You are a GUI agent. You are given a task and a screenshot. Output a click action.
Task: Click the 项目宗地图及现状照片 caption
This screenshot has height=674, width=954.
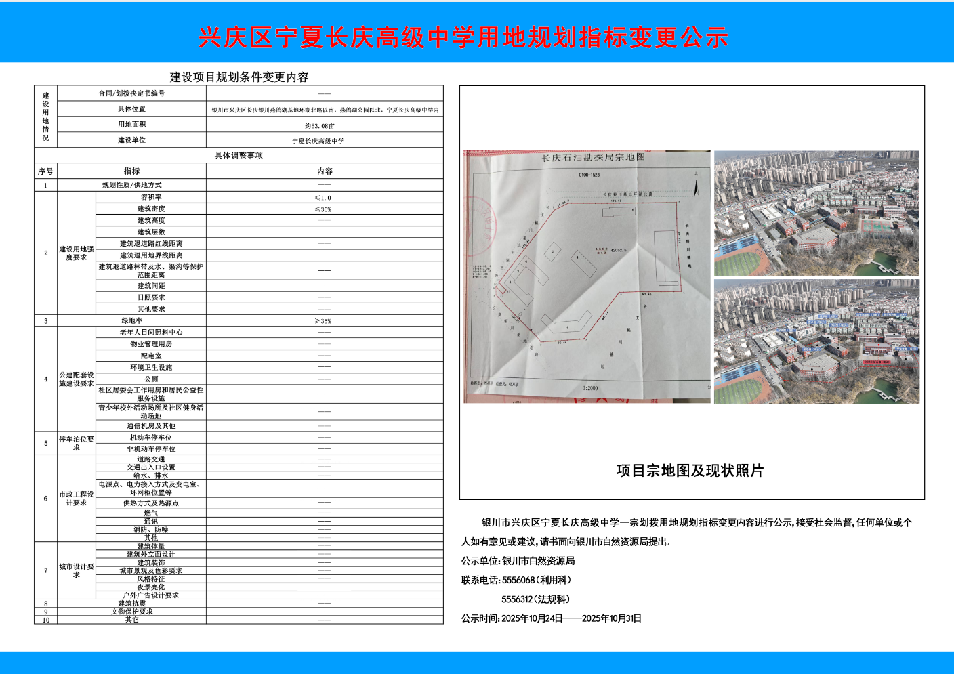(690, 471)
